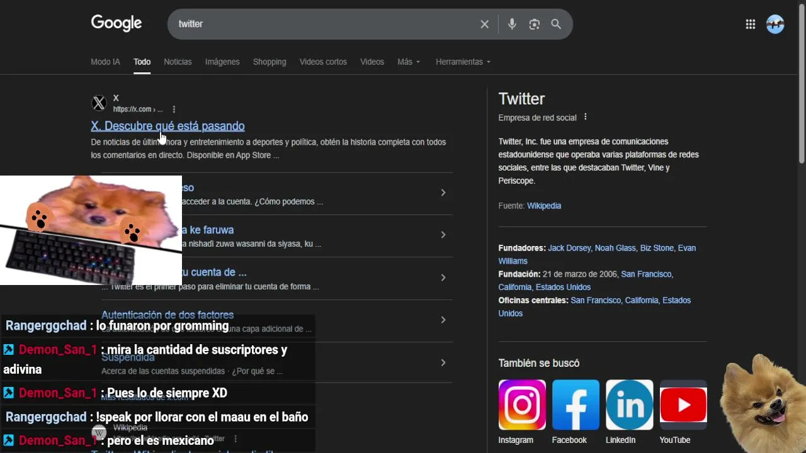806x453 pixels.
Task: Click founder Jack Dorsey link
Action: click(570, 248)
